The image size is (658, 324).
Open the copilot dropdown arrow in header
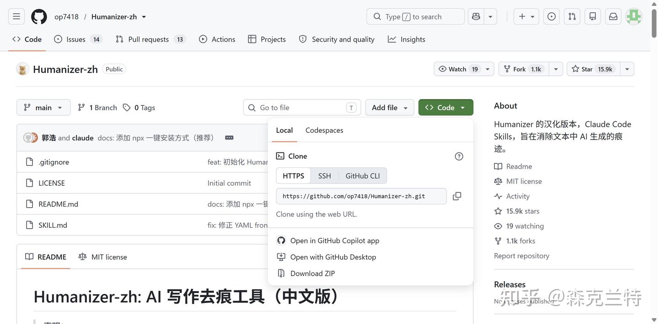pyautogui.click(x=490, y=16)
